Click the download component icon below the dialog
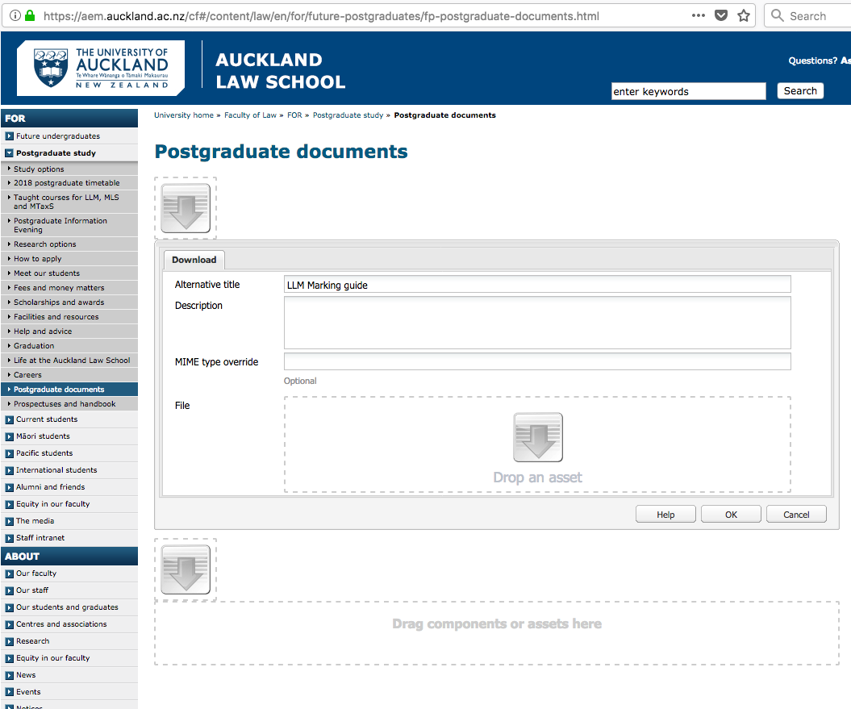 coord(186,569)
